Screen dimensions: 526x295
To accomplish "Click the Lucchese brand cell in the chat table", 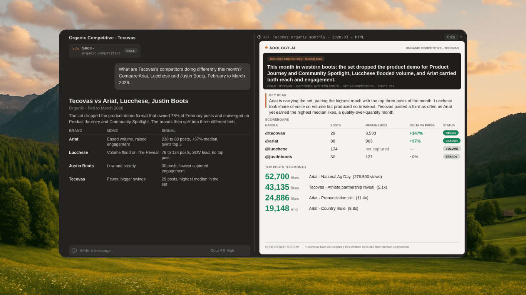I will [78, 152].
